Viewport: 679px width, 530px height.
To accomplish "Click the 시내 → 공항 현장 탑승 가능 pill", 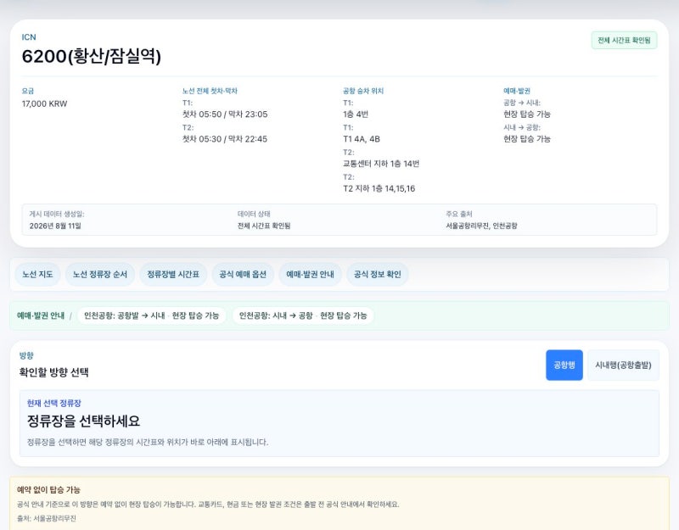I will coord(303,315).
